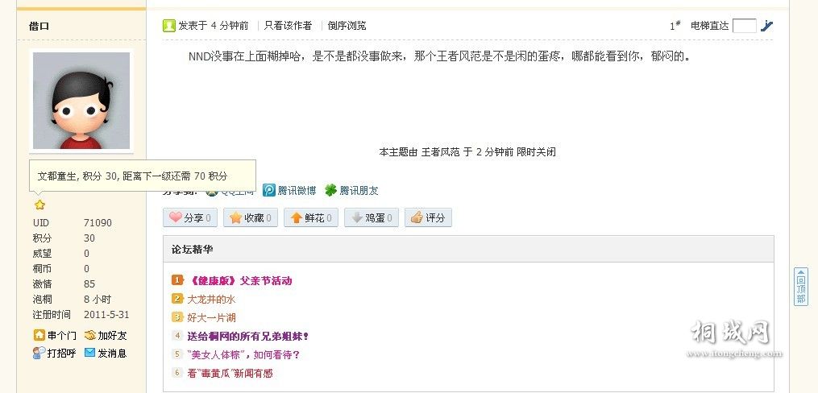The height and width of the screenshot is (393, 818).
Task: Open 评分 thumbs-up rating
Action: click(x=428, y=218)
